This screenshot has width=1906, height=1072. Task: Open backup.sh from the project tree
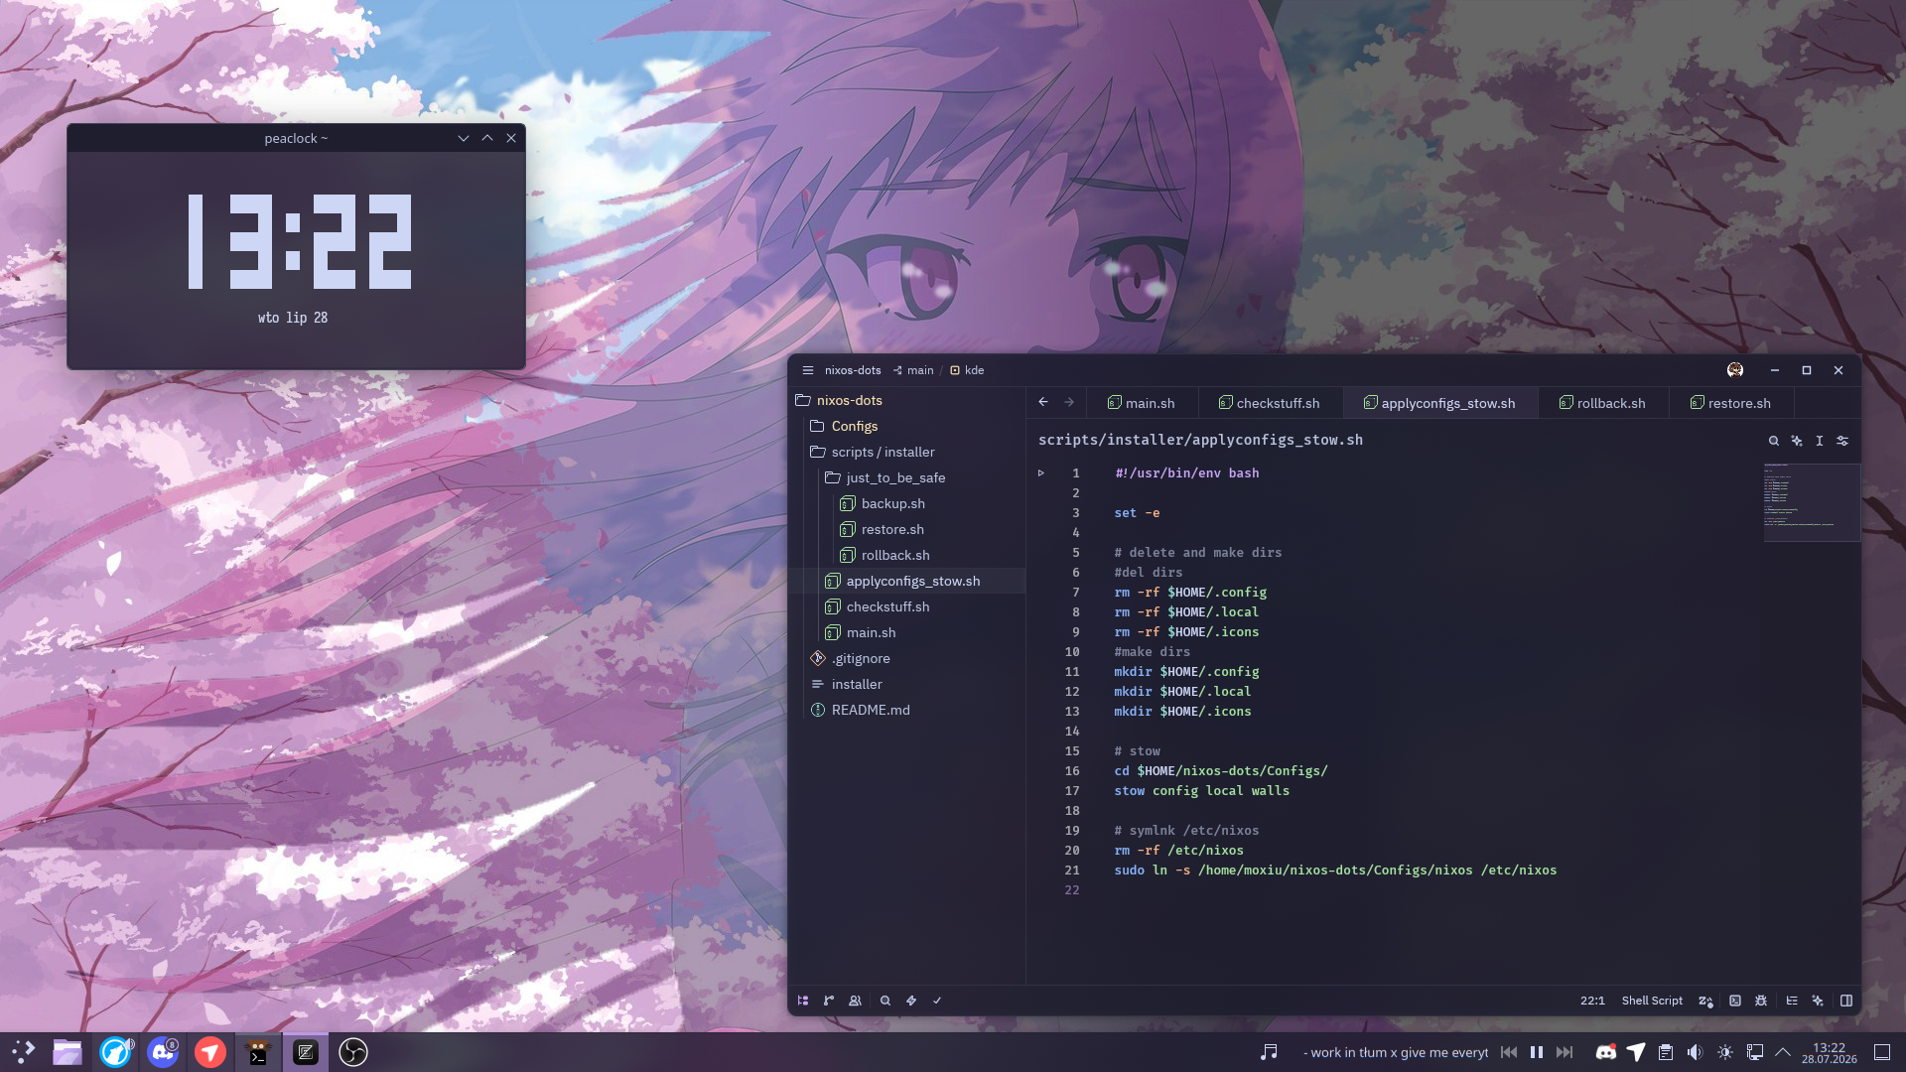point(907,503)
